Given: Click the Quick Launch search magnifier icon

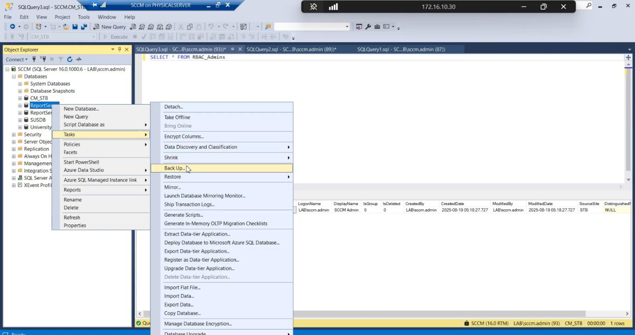Looking at the screenshot, I should 589,6.
